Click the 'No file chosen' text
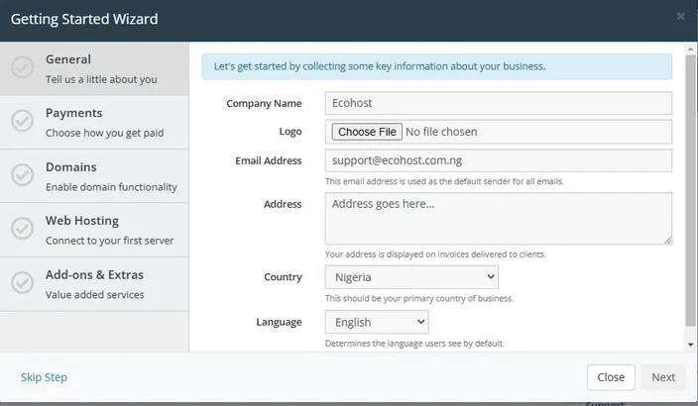 tap(441, 132)
